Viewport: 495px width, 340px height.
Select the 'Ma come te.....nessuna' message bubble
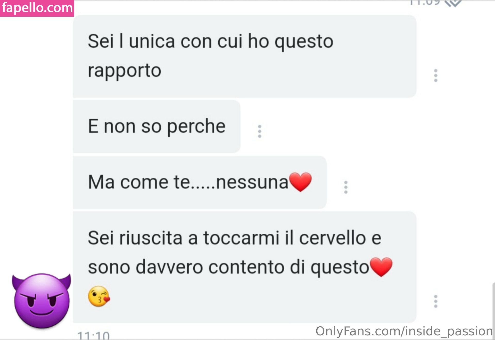point(200,182)
